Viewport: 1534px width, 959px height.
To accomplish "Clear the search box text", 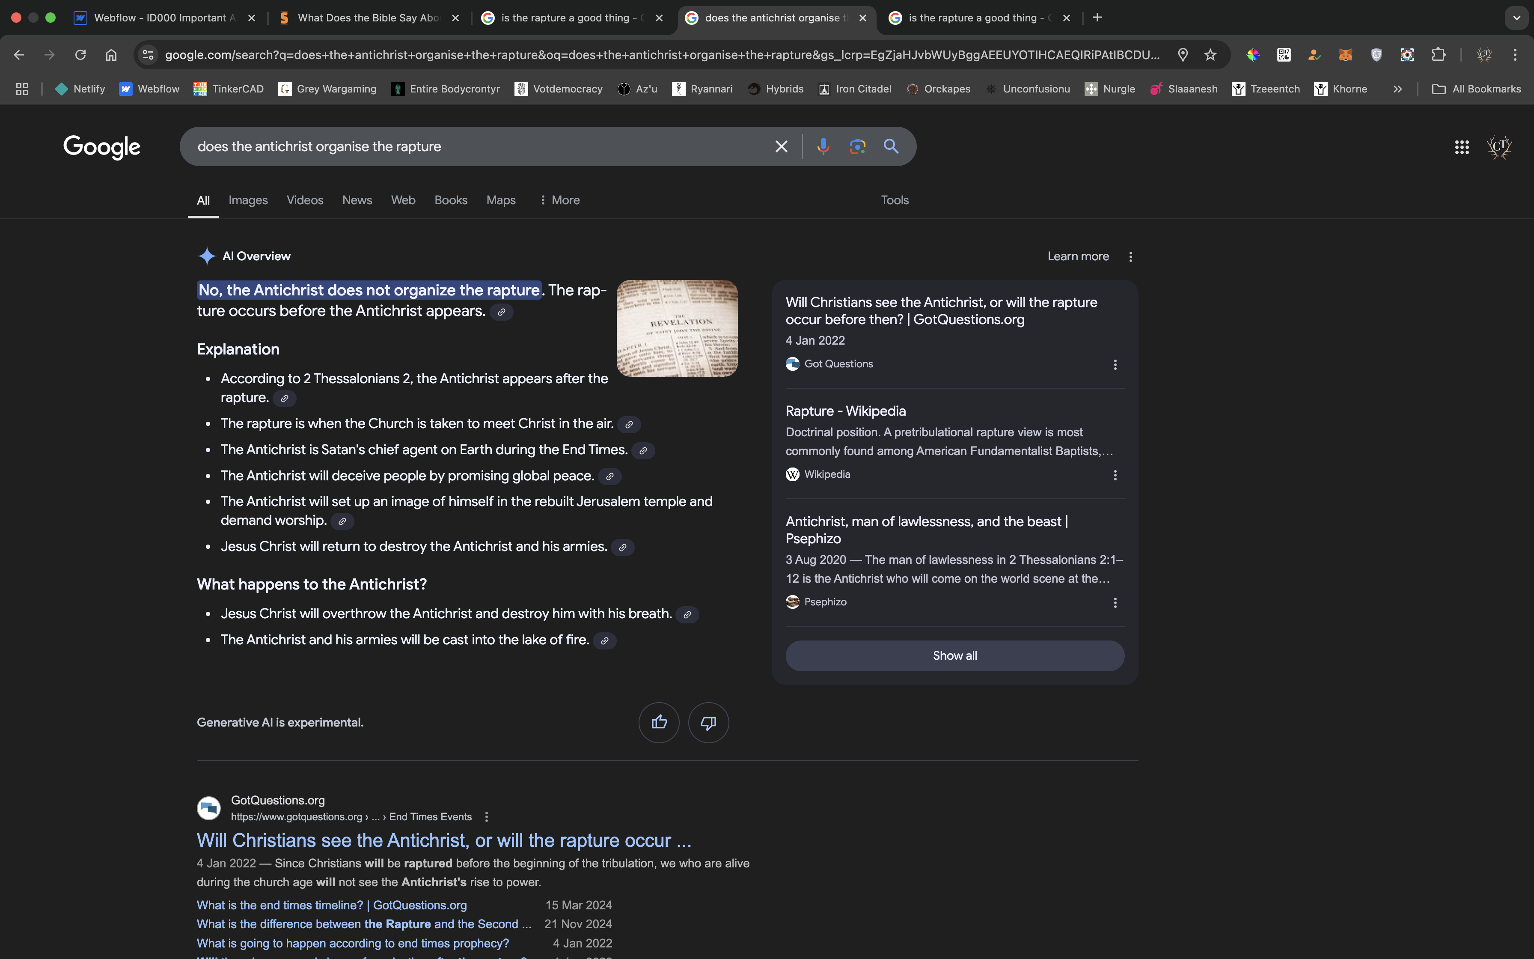I will [x=781, y=146].
